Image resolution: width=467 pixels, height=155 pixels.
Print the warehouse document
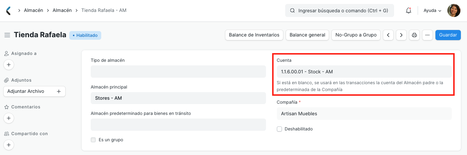[414, 35]
